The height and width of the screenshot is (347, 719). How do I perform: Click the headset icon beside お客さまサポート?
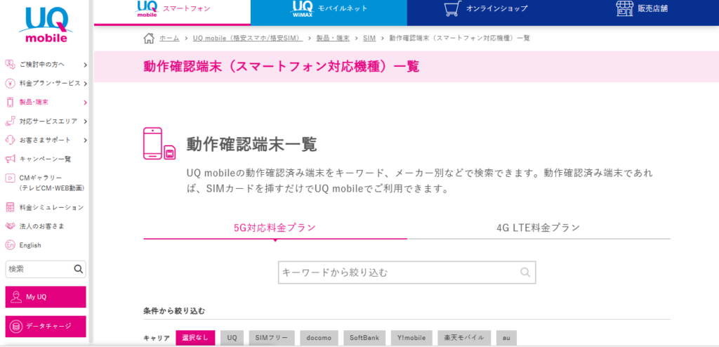pos(10,140)
